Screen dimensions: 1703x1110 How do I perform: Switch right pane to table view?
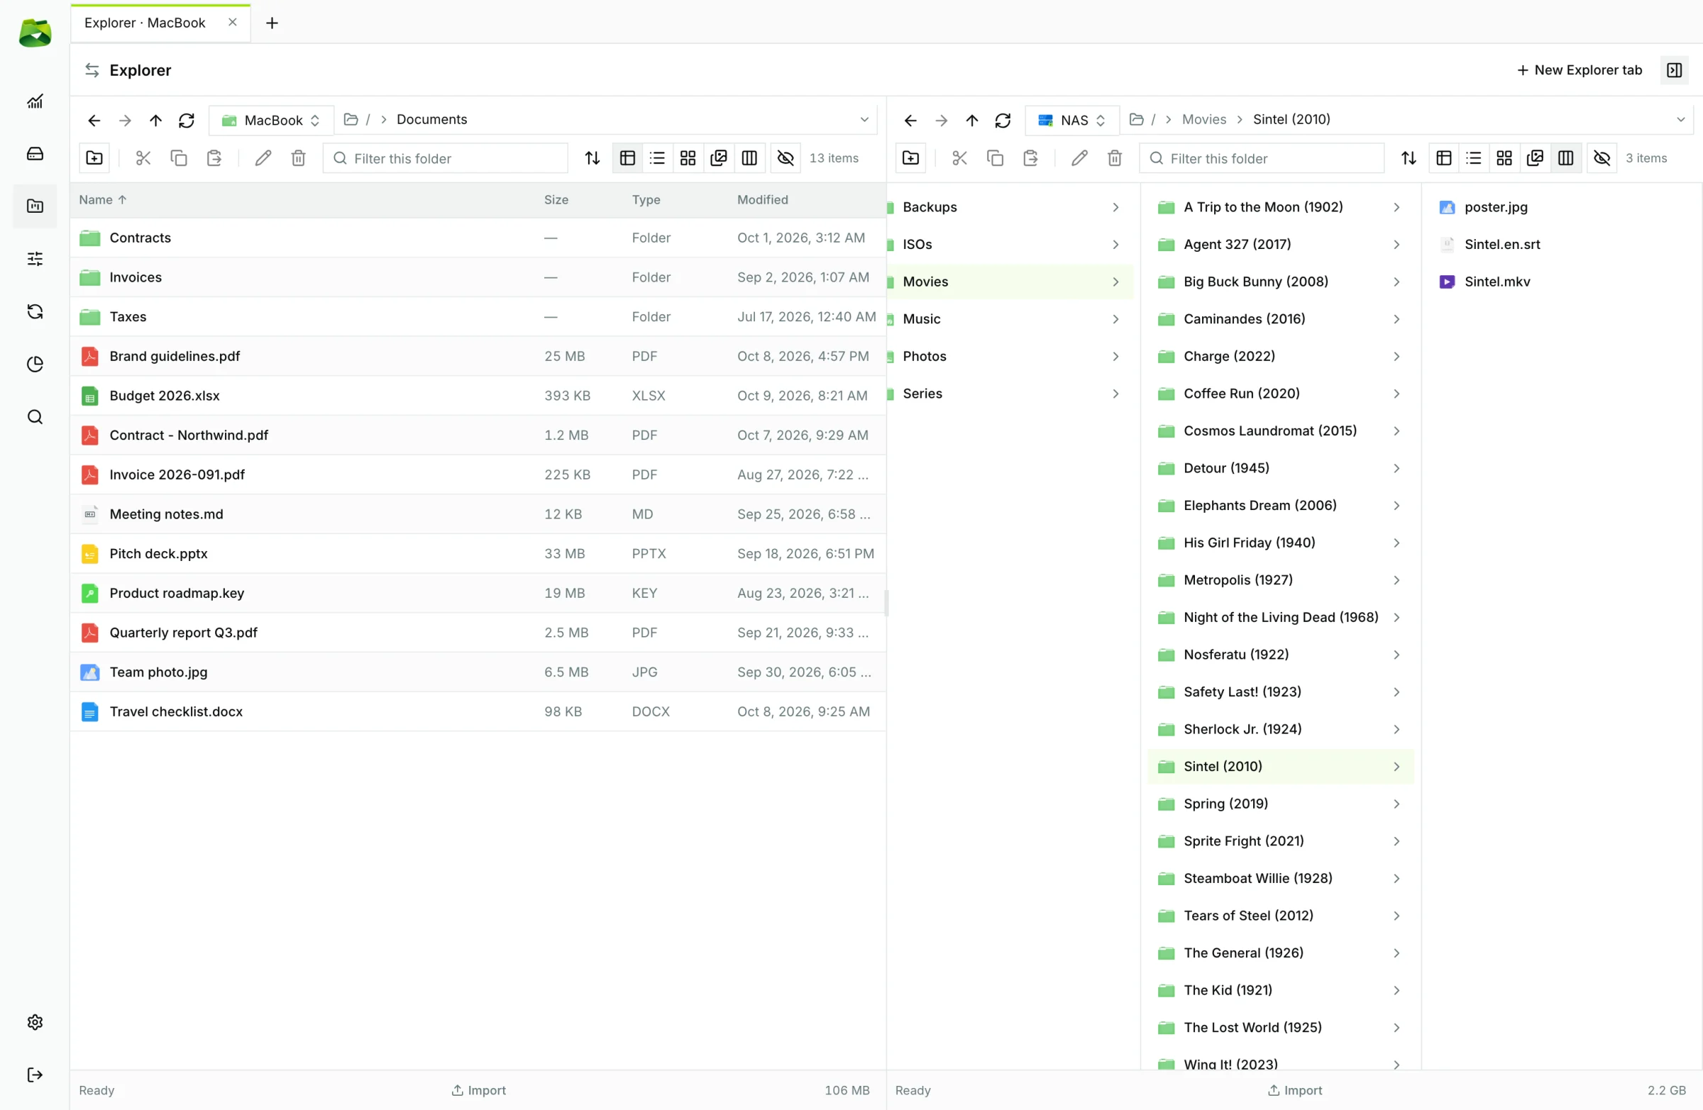click(1444, 158)
